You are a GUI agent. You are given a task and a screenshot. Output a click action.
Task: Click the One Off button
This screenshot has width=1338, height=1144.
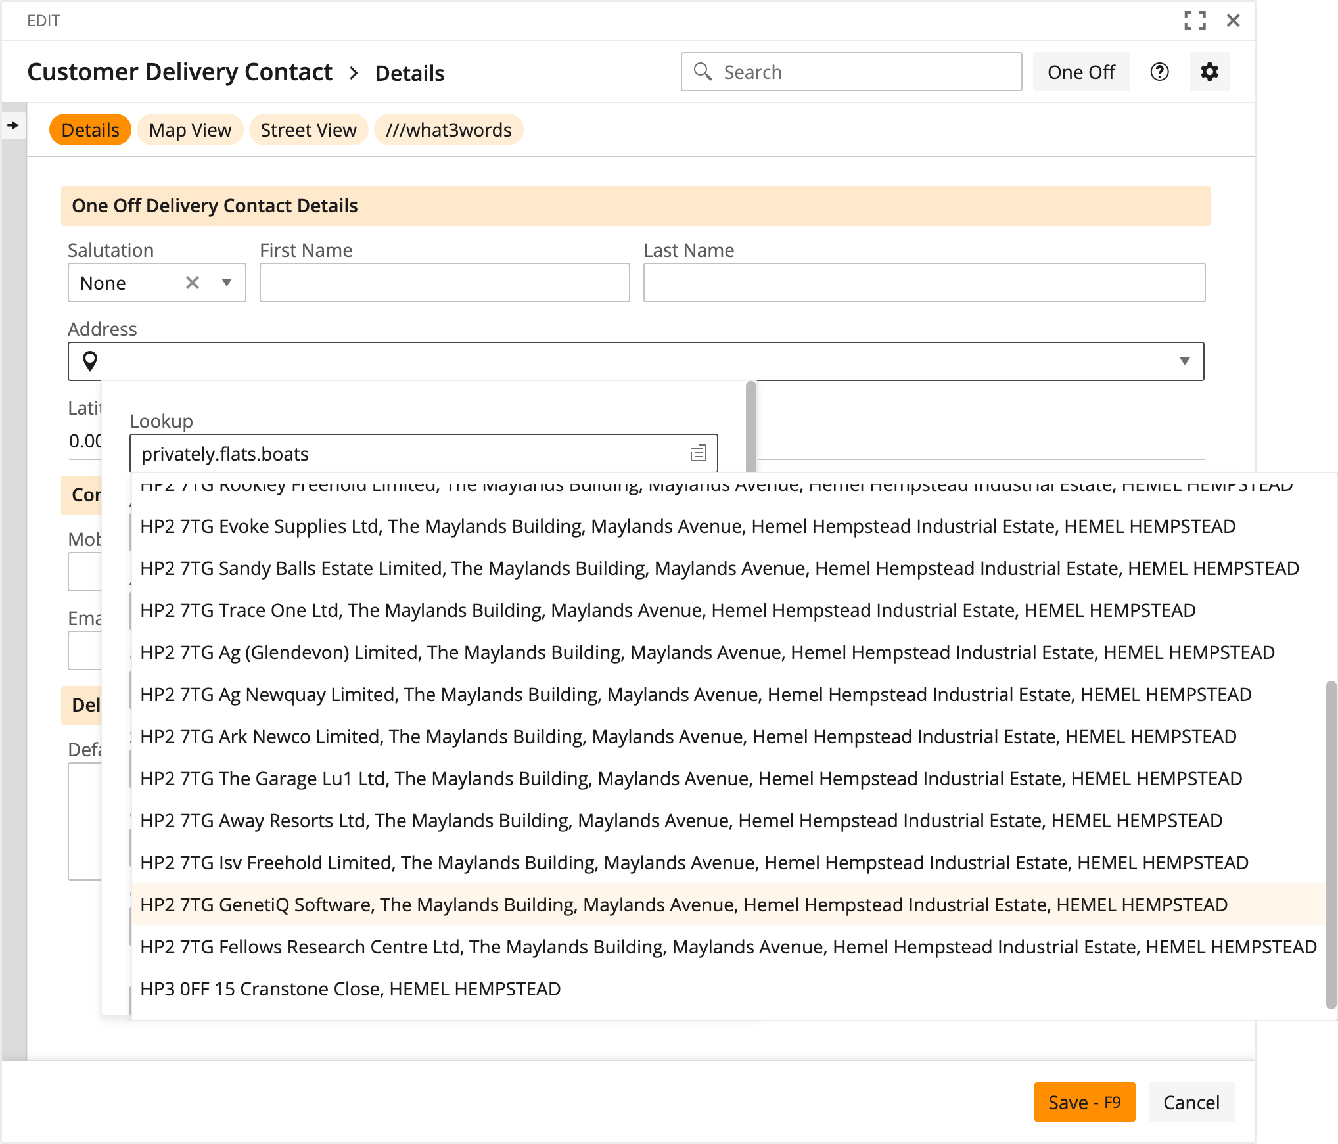(x=1081, y=72)
